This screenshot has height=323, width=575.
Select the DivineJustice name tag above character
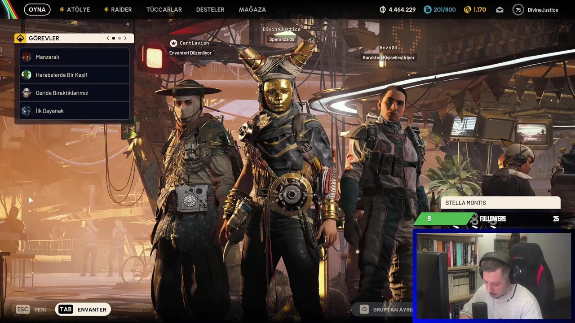282,30
